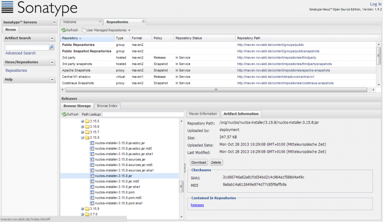Open the Apache Snapshots repository path link

pos(283,70)
